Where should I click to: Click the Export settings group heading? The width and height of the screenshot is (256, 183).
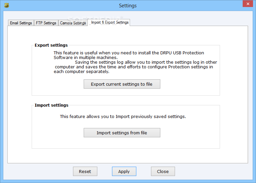(x=51, y=45)
